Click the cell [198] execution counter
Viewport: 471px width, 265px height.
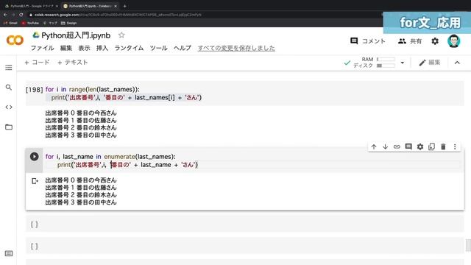pyautogui.click(x=35, y=90)
